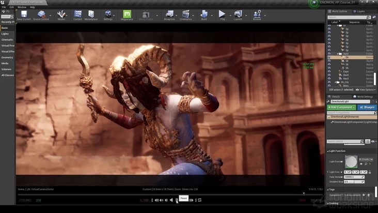Click the Save Current toolbar icon

pyautogui.click(x=24, y=15)
